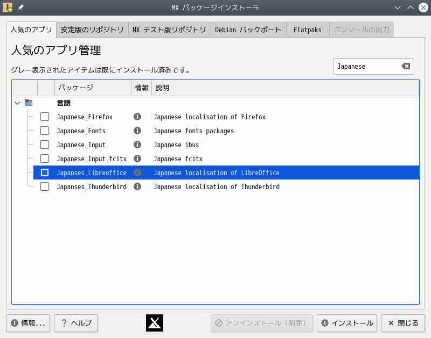431x338 pixels.
Task: Select the Japanese_Firefox package name
Action: tap(85, 117)
